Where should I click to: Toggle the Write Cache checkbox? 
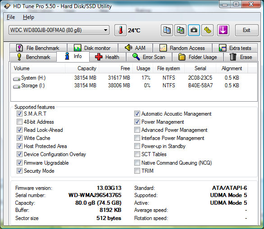[x=19, y=138]
